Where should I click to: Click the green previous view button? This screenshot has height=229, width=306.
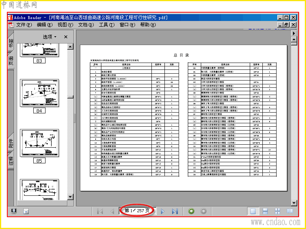tap(191, 211)
